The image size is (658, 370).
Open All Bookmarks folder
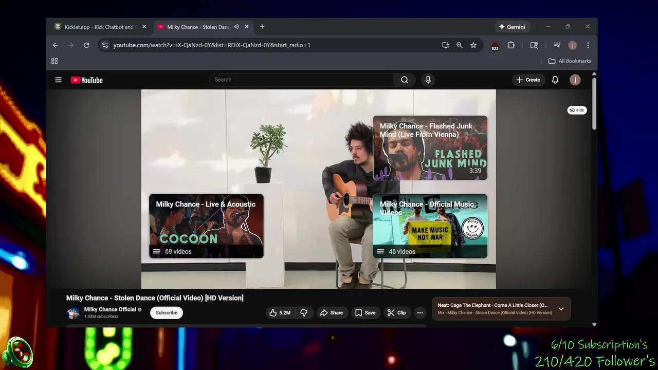(570, 61)
